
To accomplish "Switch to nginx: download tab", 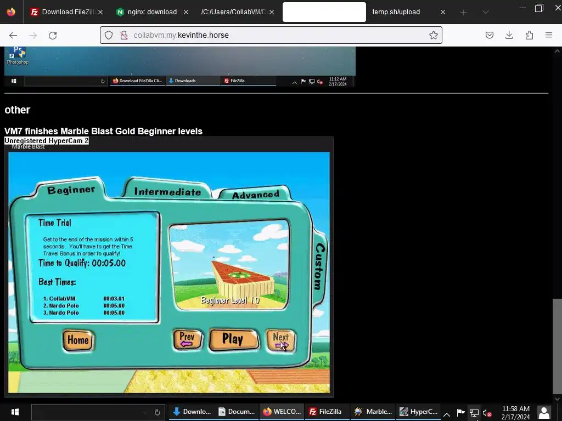I will pos(152,12).
